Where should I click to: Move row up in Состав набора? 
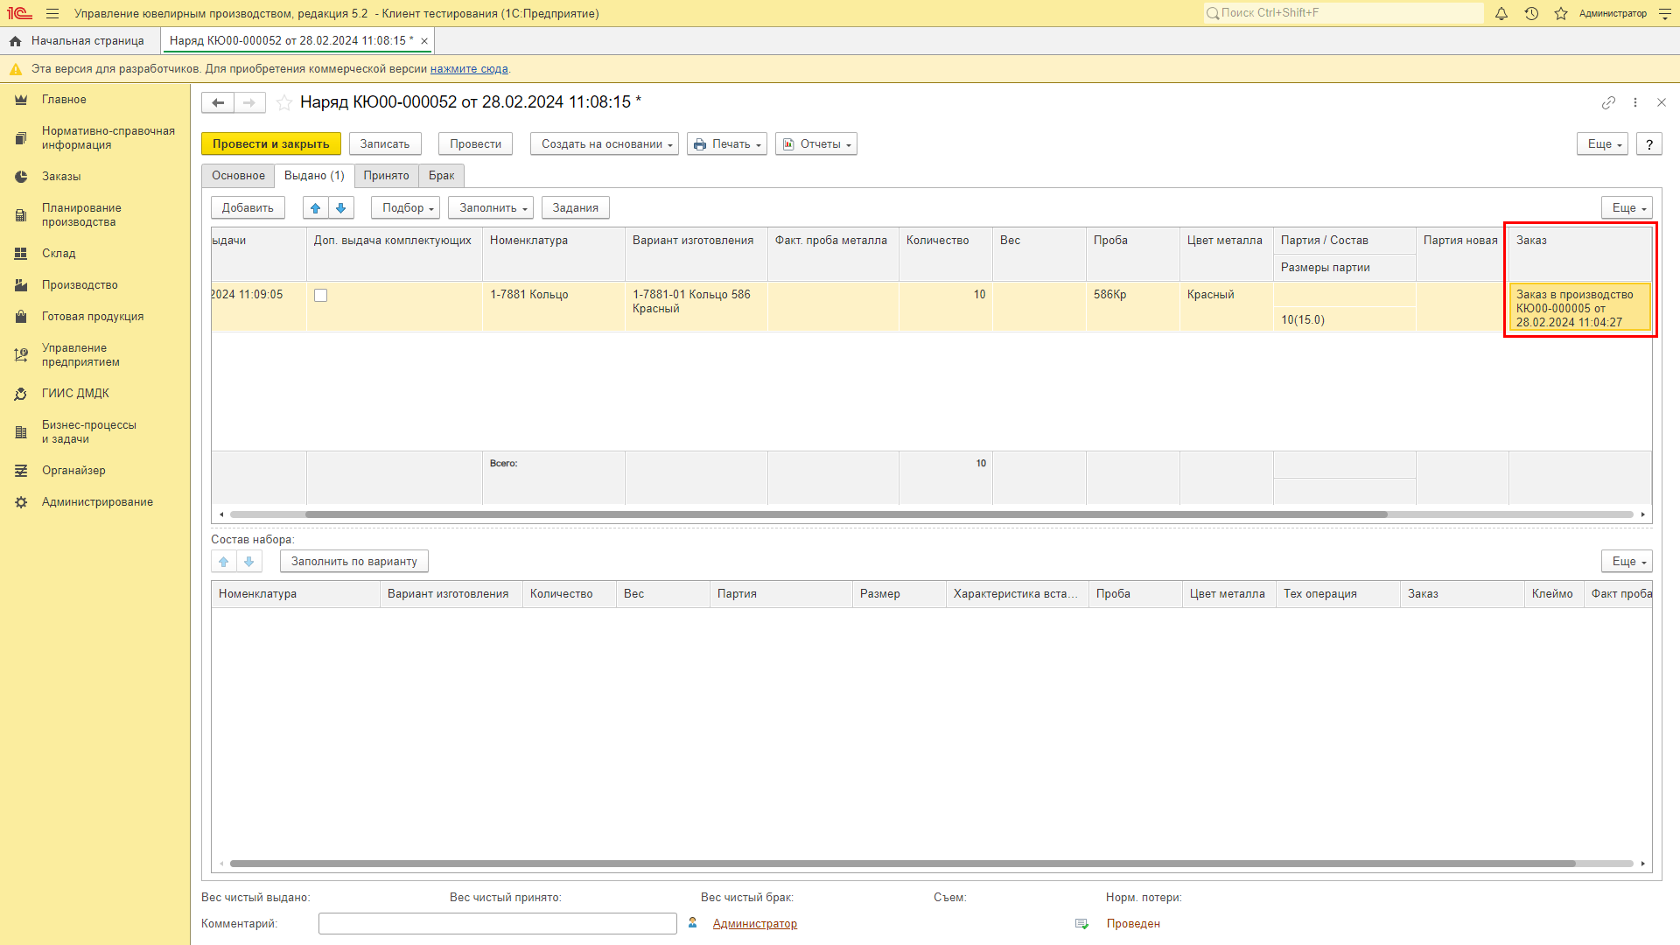224,561
